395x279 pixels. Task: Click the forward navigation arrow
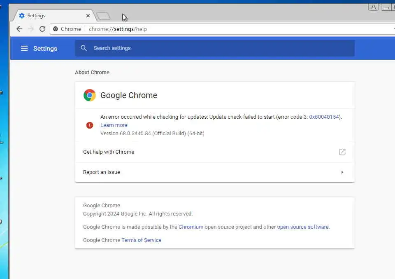point(31,29)
